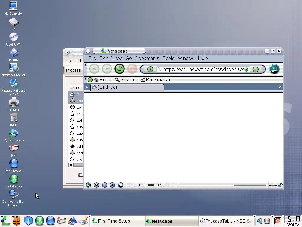This screenshot has width=302, height=227.
Task: Open the File menu in Netscape
Action: click(x=92, y=59)
